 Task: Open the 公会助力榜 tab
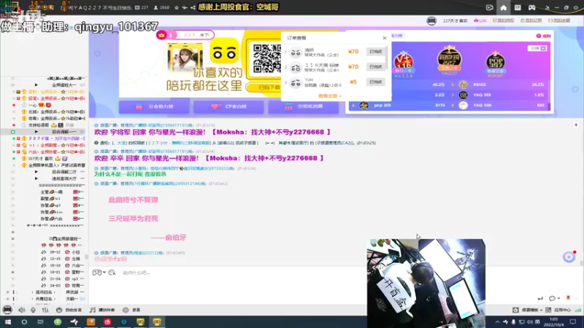[x=155, y=106]
